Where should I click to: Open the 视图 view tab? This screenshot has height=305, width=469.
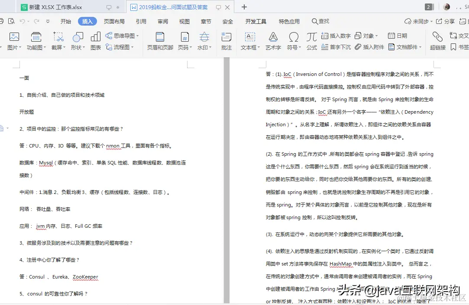tap(184, 21)
